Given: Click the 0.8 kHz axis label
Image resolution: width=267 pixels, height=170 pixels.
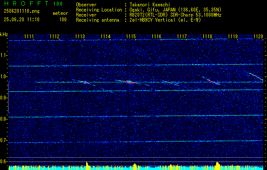Looking at the screenshot, I should pos(4,119).
